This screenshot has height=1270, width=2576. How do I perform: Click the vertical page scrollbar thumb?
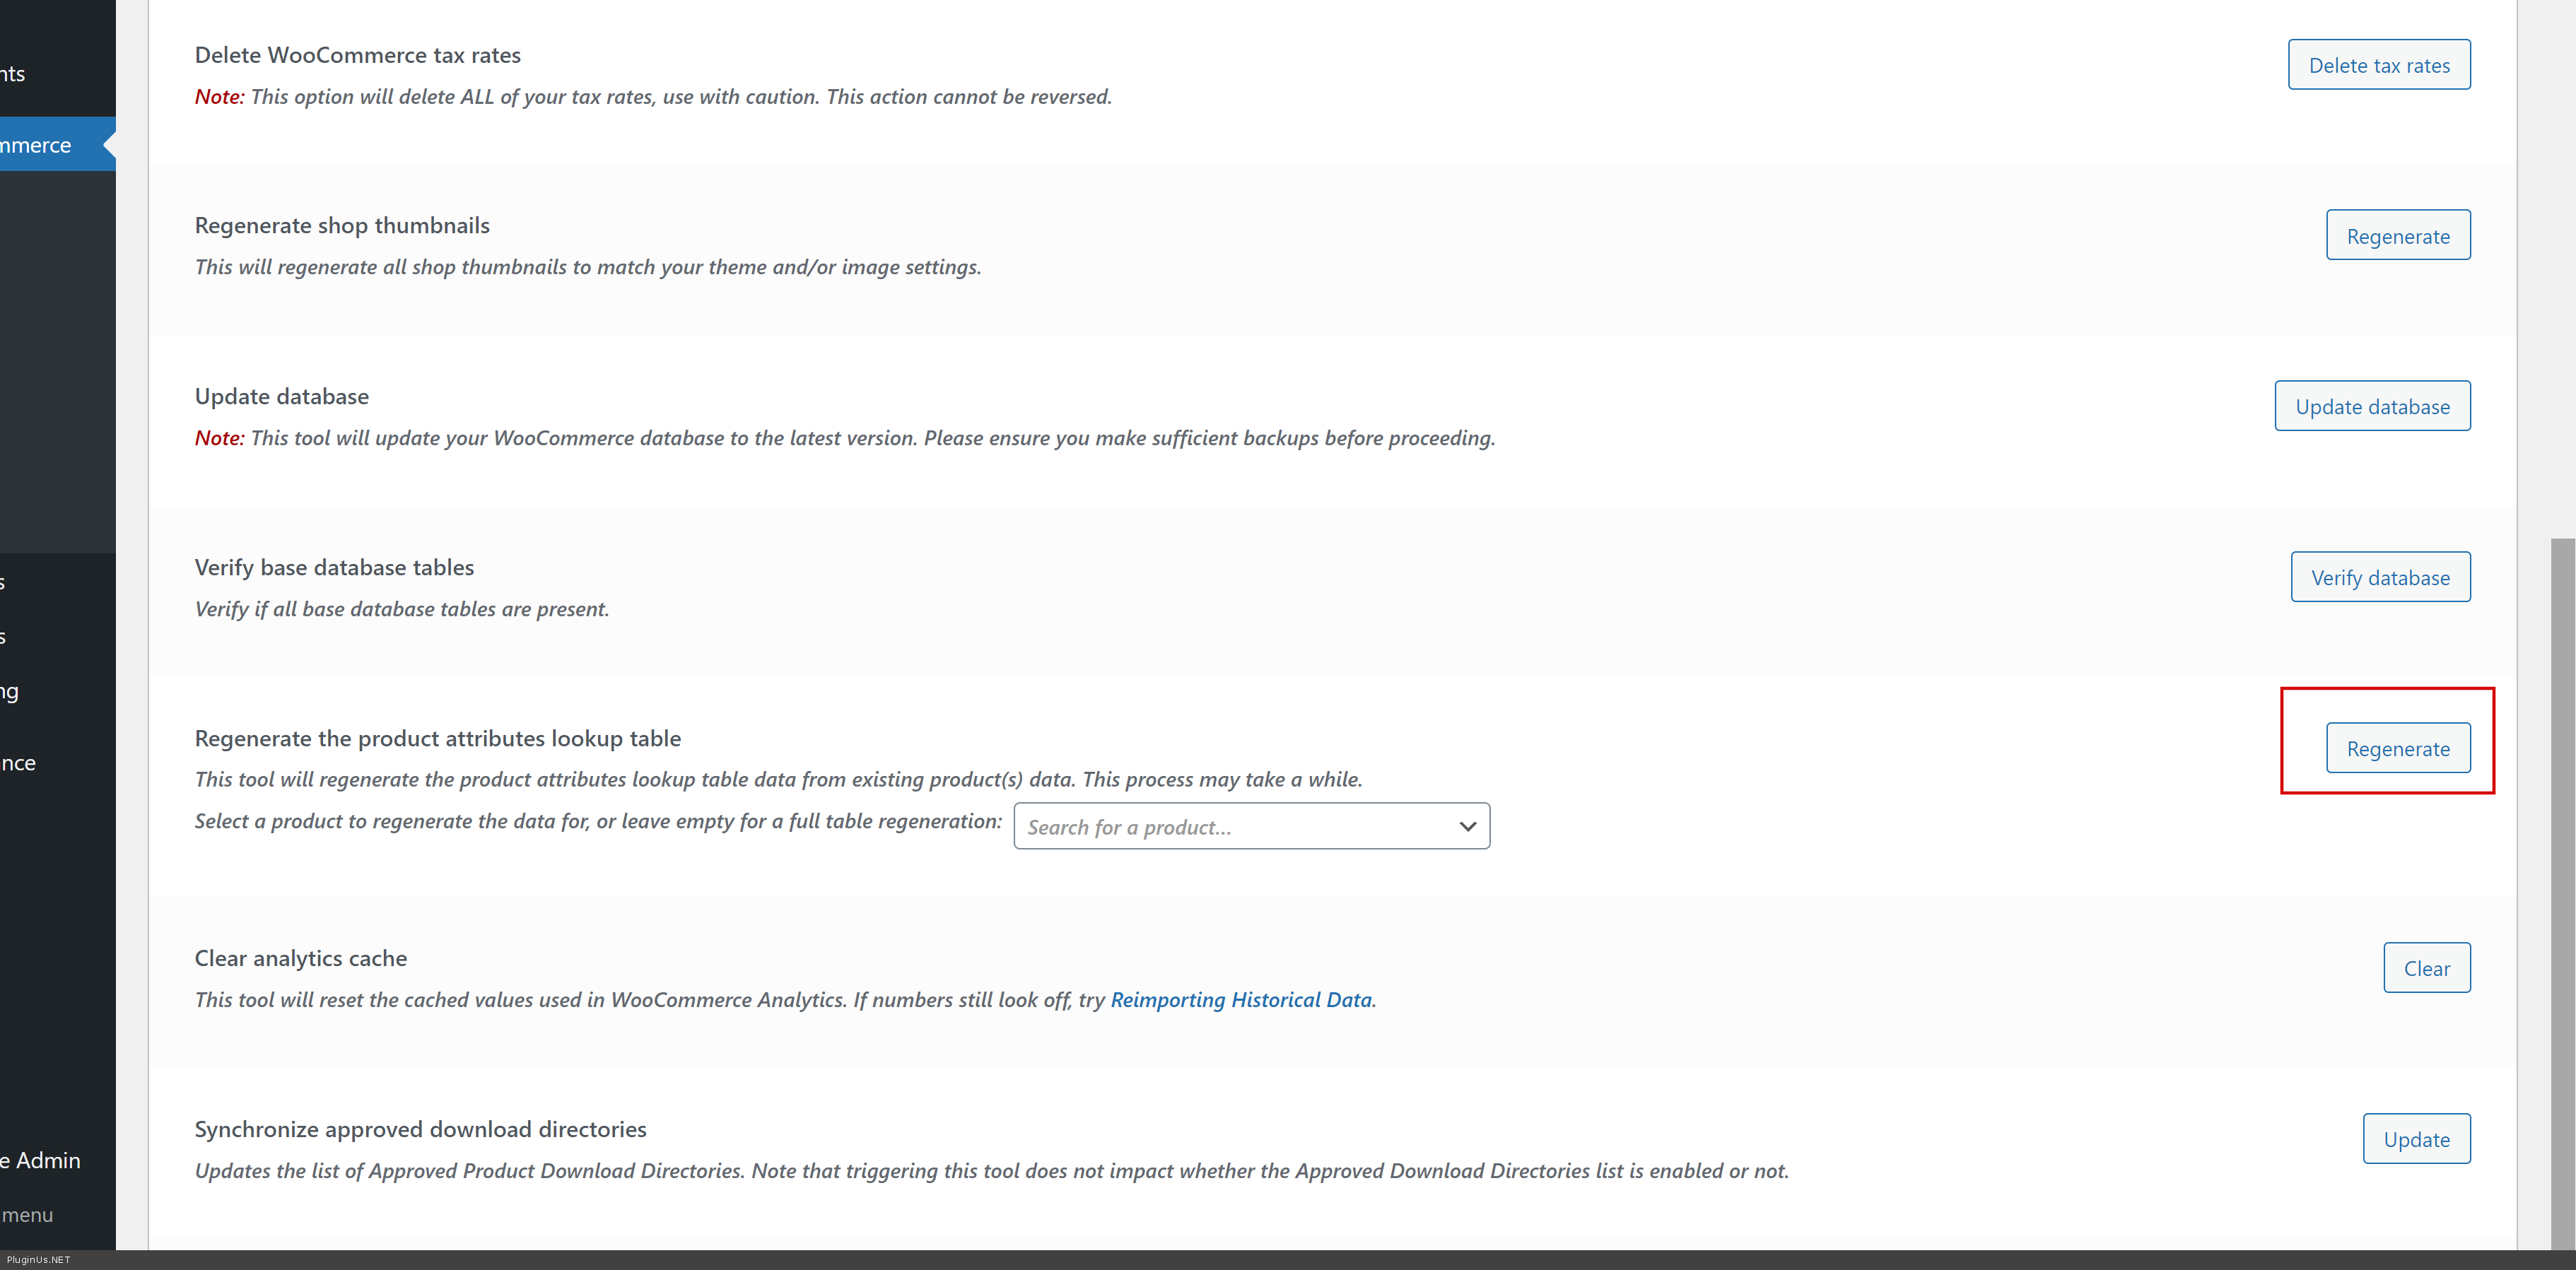2562,890
